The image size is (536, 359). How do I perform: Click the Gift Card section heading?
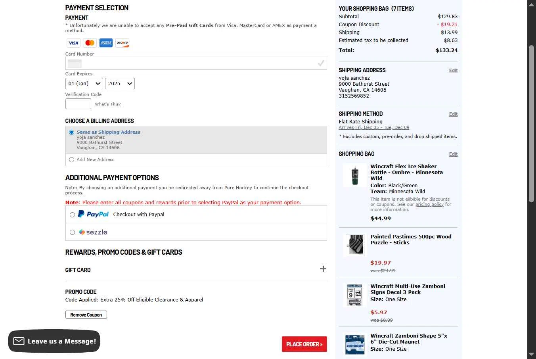[78, 270]
